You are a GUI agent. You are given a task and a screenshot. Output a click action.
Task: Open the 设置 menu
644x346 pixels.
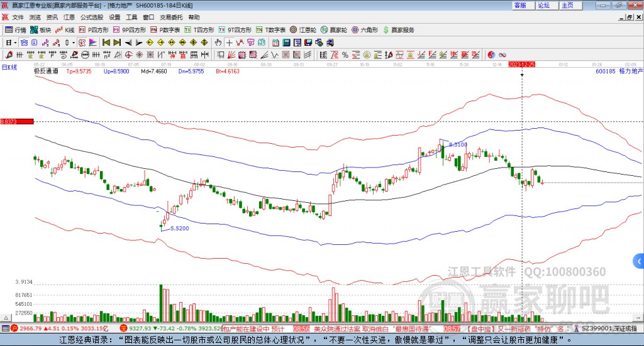click(114, 17)
